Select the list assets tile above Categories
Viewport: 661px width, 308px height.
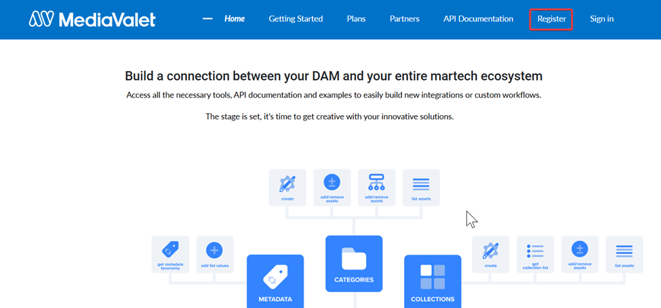coord(421,188)
